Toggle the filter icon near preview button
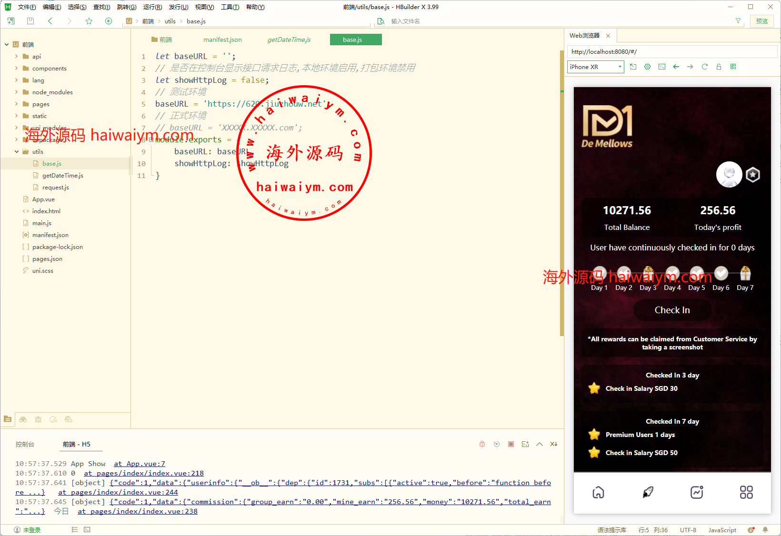This screenshot has width=781, height=536. point(738,21)
